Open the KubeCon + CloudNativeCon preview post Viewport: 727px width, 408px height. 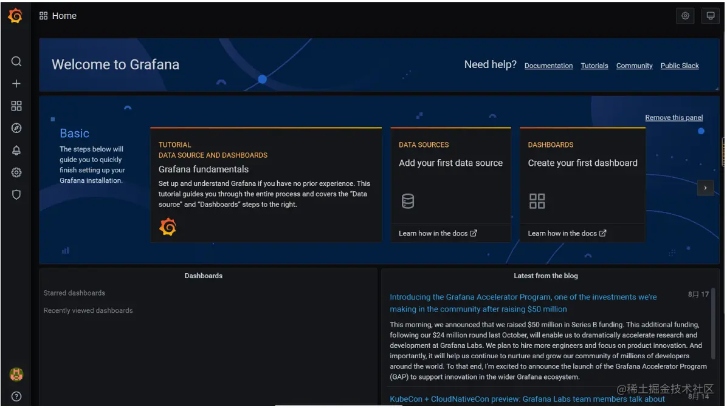(527, 399)
